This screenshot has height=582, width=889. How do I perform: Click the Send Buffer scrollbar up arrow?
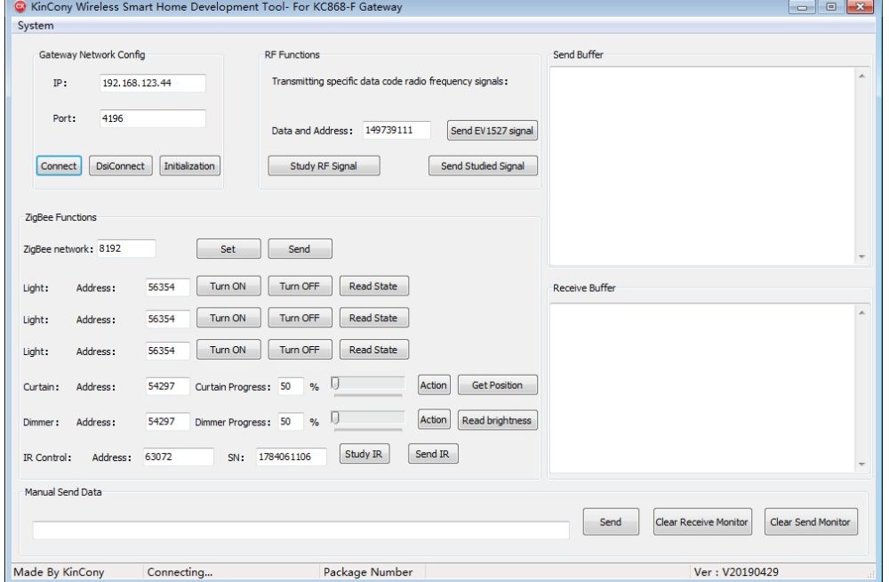pos(862,74)
